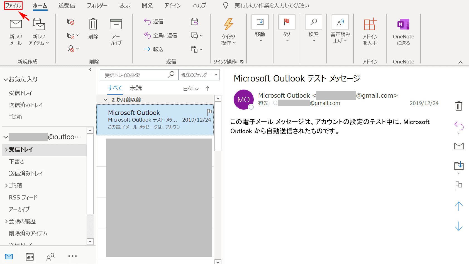
Task: Collapse the 2 か月前以前 message group
Action: (x=106, y=100)
